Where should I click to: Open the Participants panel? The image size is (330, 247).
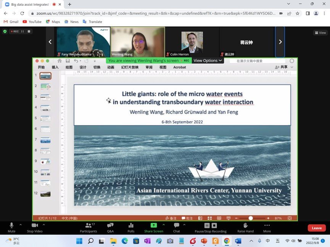(89, 228)
